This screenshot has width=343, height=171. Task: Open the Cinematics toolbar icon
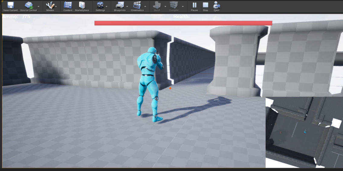137,7
